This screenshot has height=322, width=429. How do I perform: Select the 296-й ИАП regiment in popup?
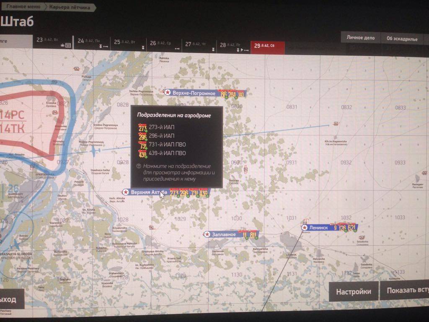(x=156, y=136)
